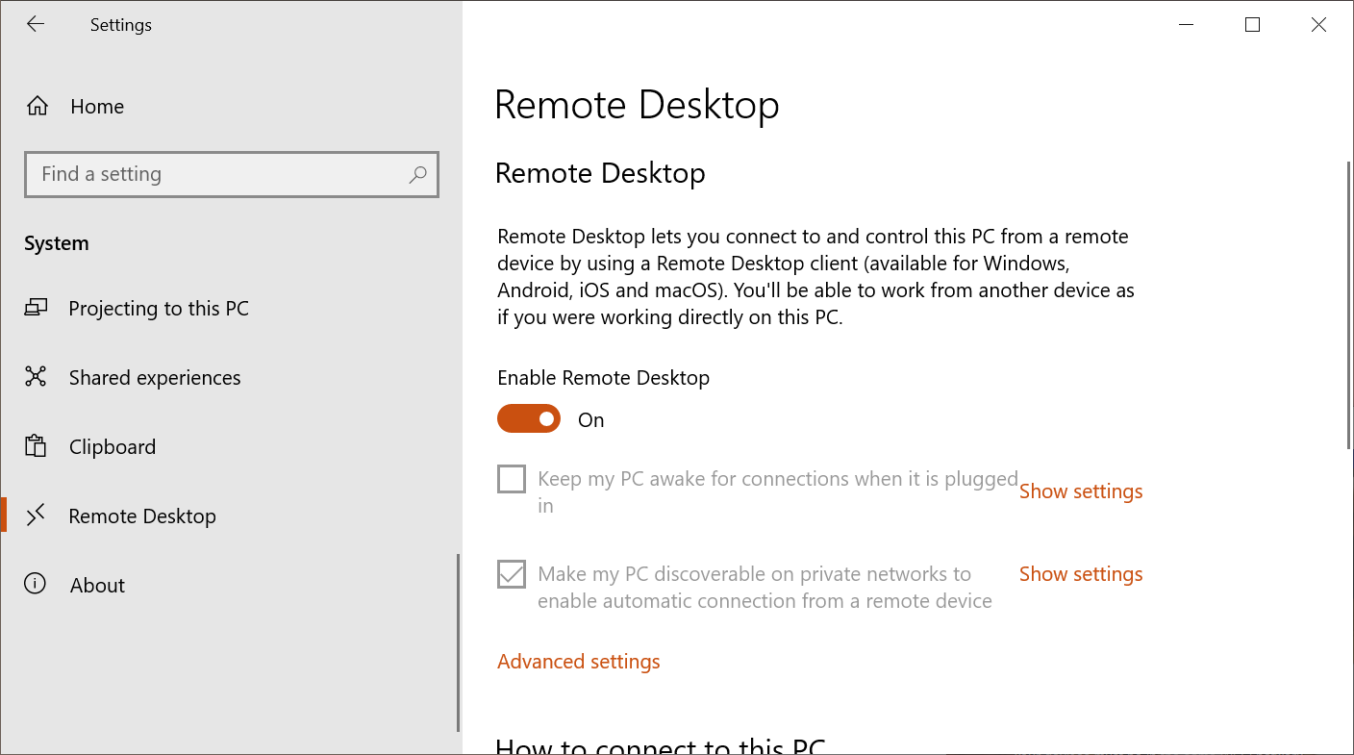The image size is (1354, 755).
Task: Open Advanced settings link
Action: click(579, 662)
